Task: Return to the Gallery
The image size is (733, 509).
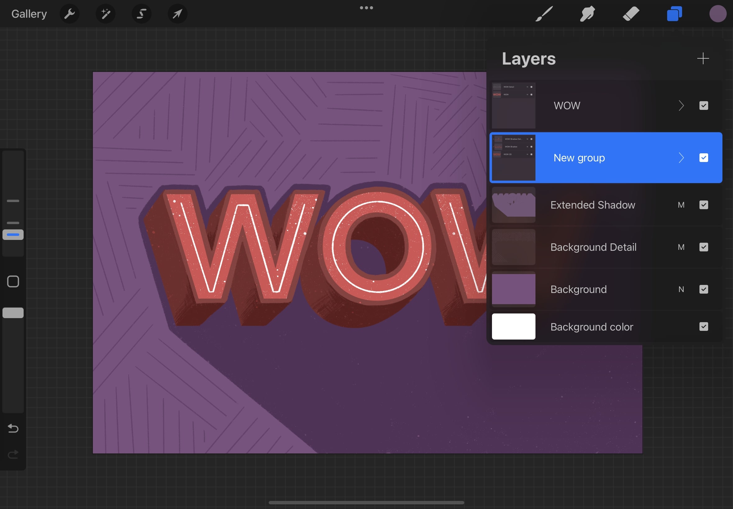Action: pos(29,14)
